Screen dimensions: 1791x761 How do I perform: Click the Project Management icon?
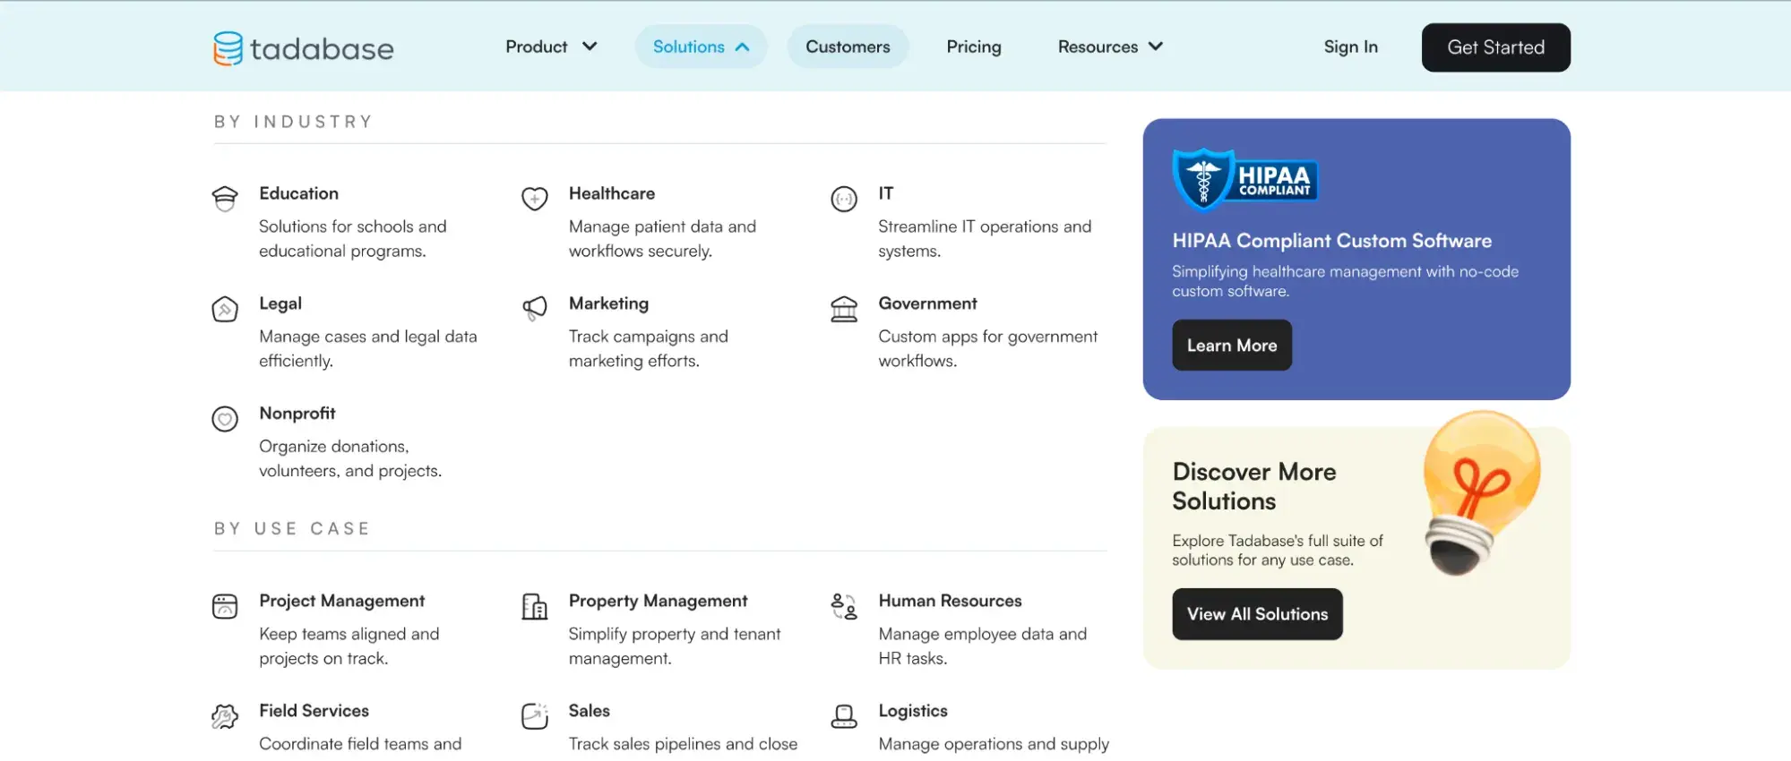point(225,606)
